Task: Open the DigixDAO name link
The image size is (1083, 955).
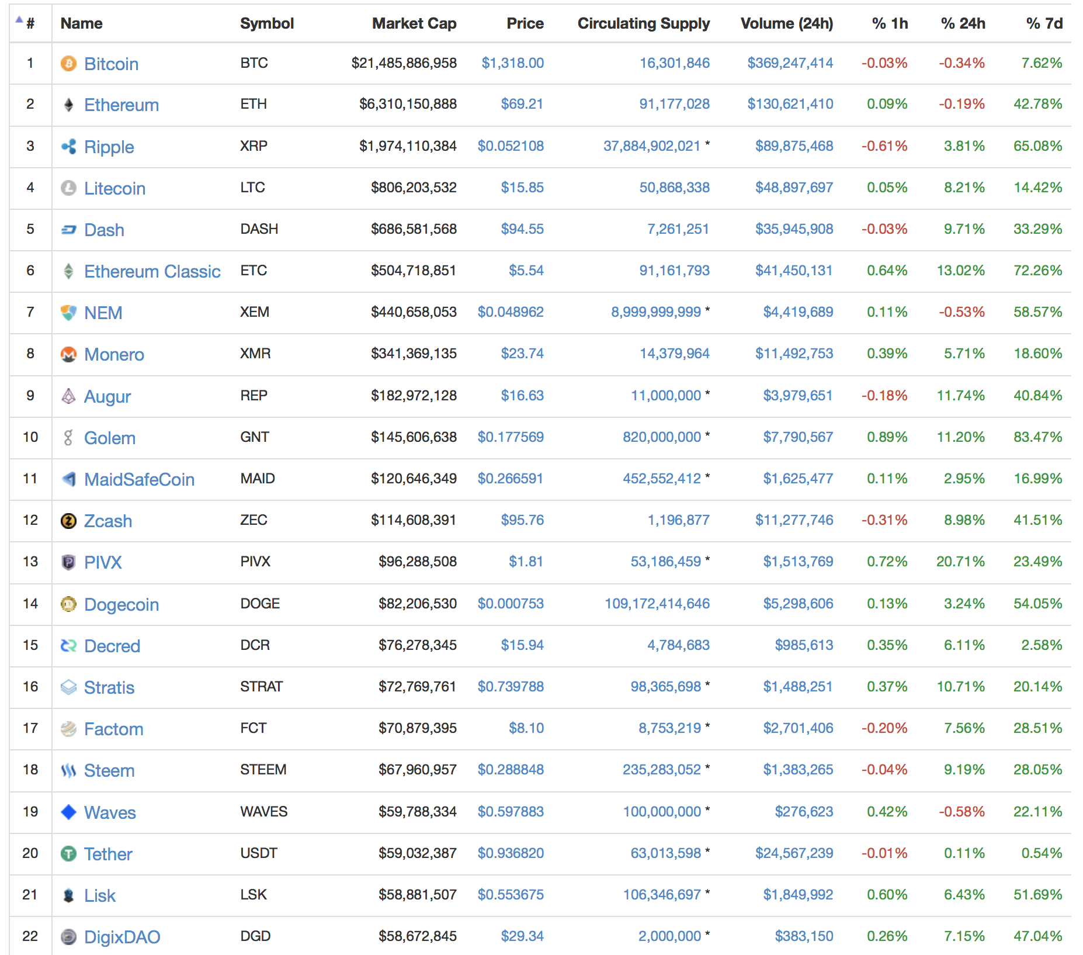Action: coord(122,937)
